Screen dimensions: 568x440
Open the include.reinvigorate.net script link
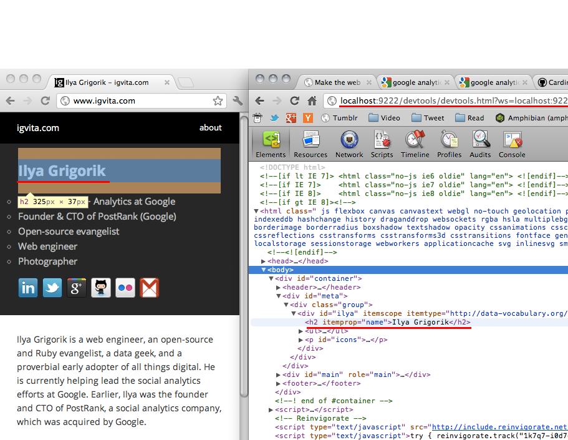click(x=500, y=427)
